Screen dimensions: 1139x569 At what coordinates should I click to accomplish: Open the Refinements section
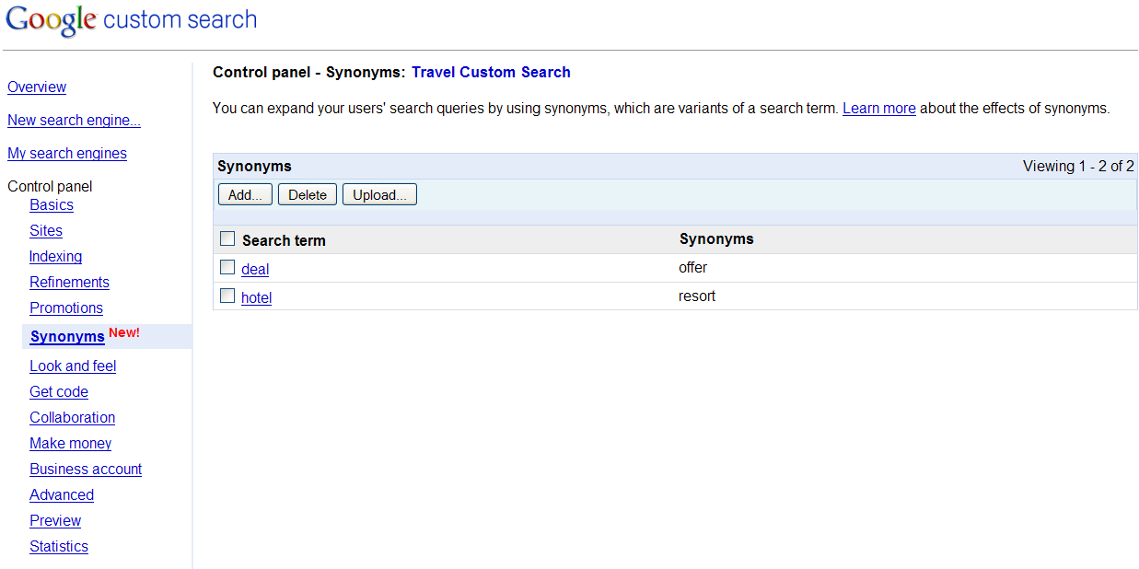point(69,282)
